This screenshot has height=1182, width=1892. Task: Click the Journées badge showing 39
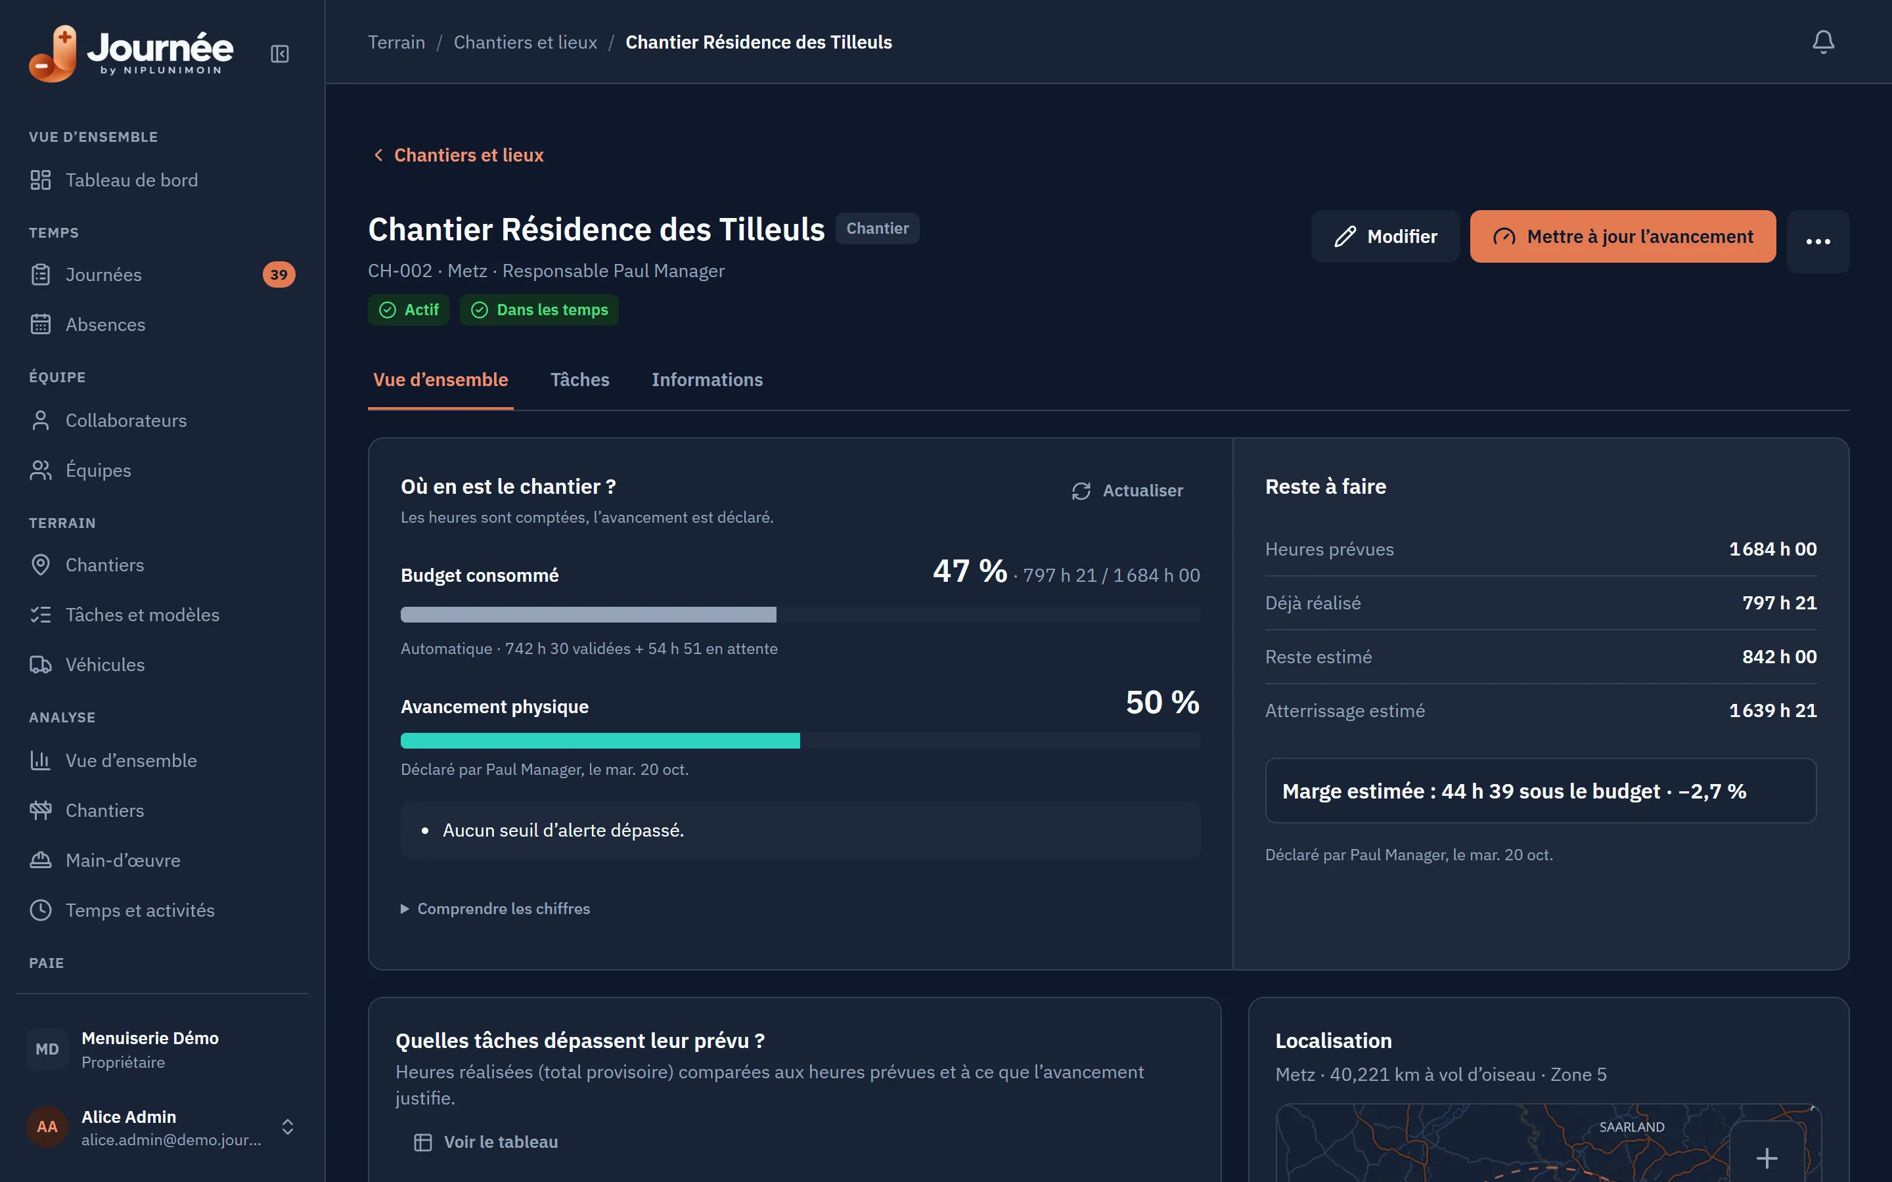click(x=279, y=274)
